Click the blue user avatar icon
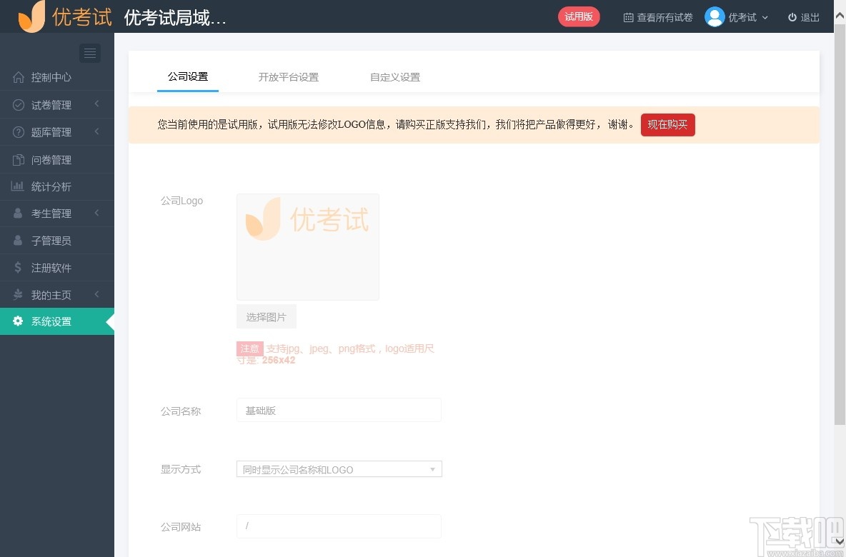The image size is (846, 557). pyautogui.click(x=715, y=17)
